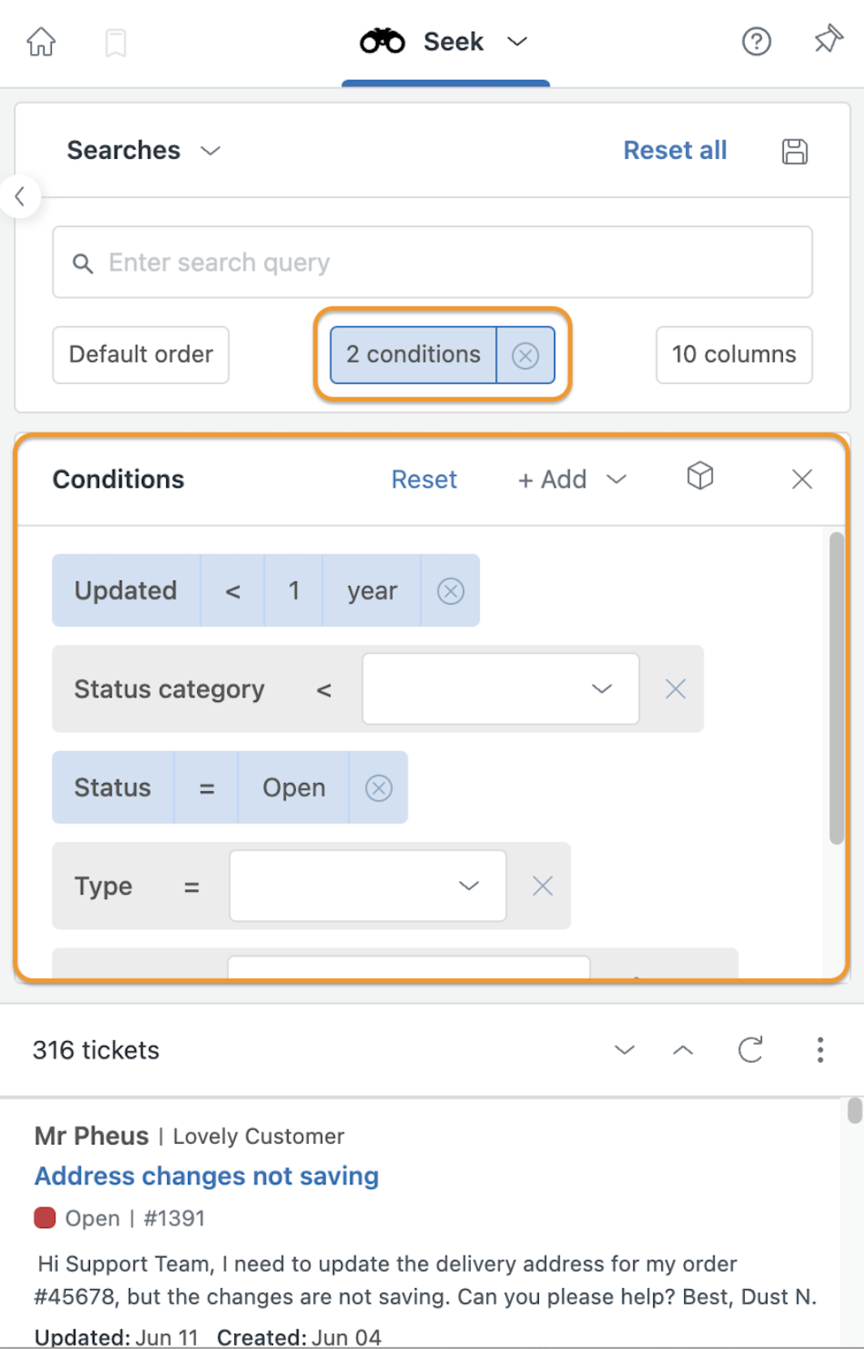864x1349 pixels.
Task: Click the pin icon
Action: (828, 40)
